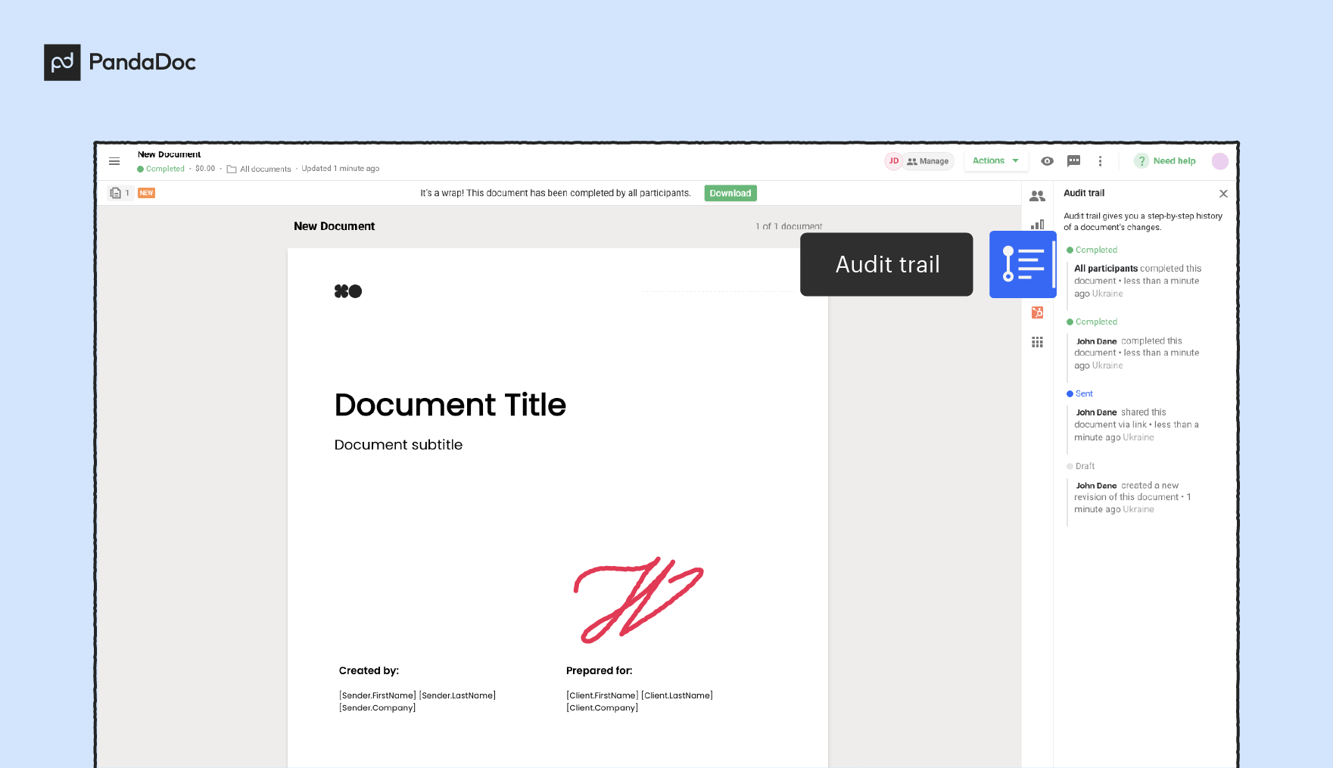Open comments using the chat bubble icon
Image resolution: width=1333 pixels, height=768 pixels.
tap(1073, 161)
